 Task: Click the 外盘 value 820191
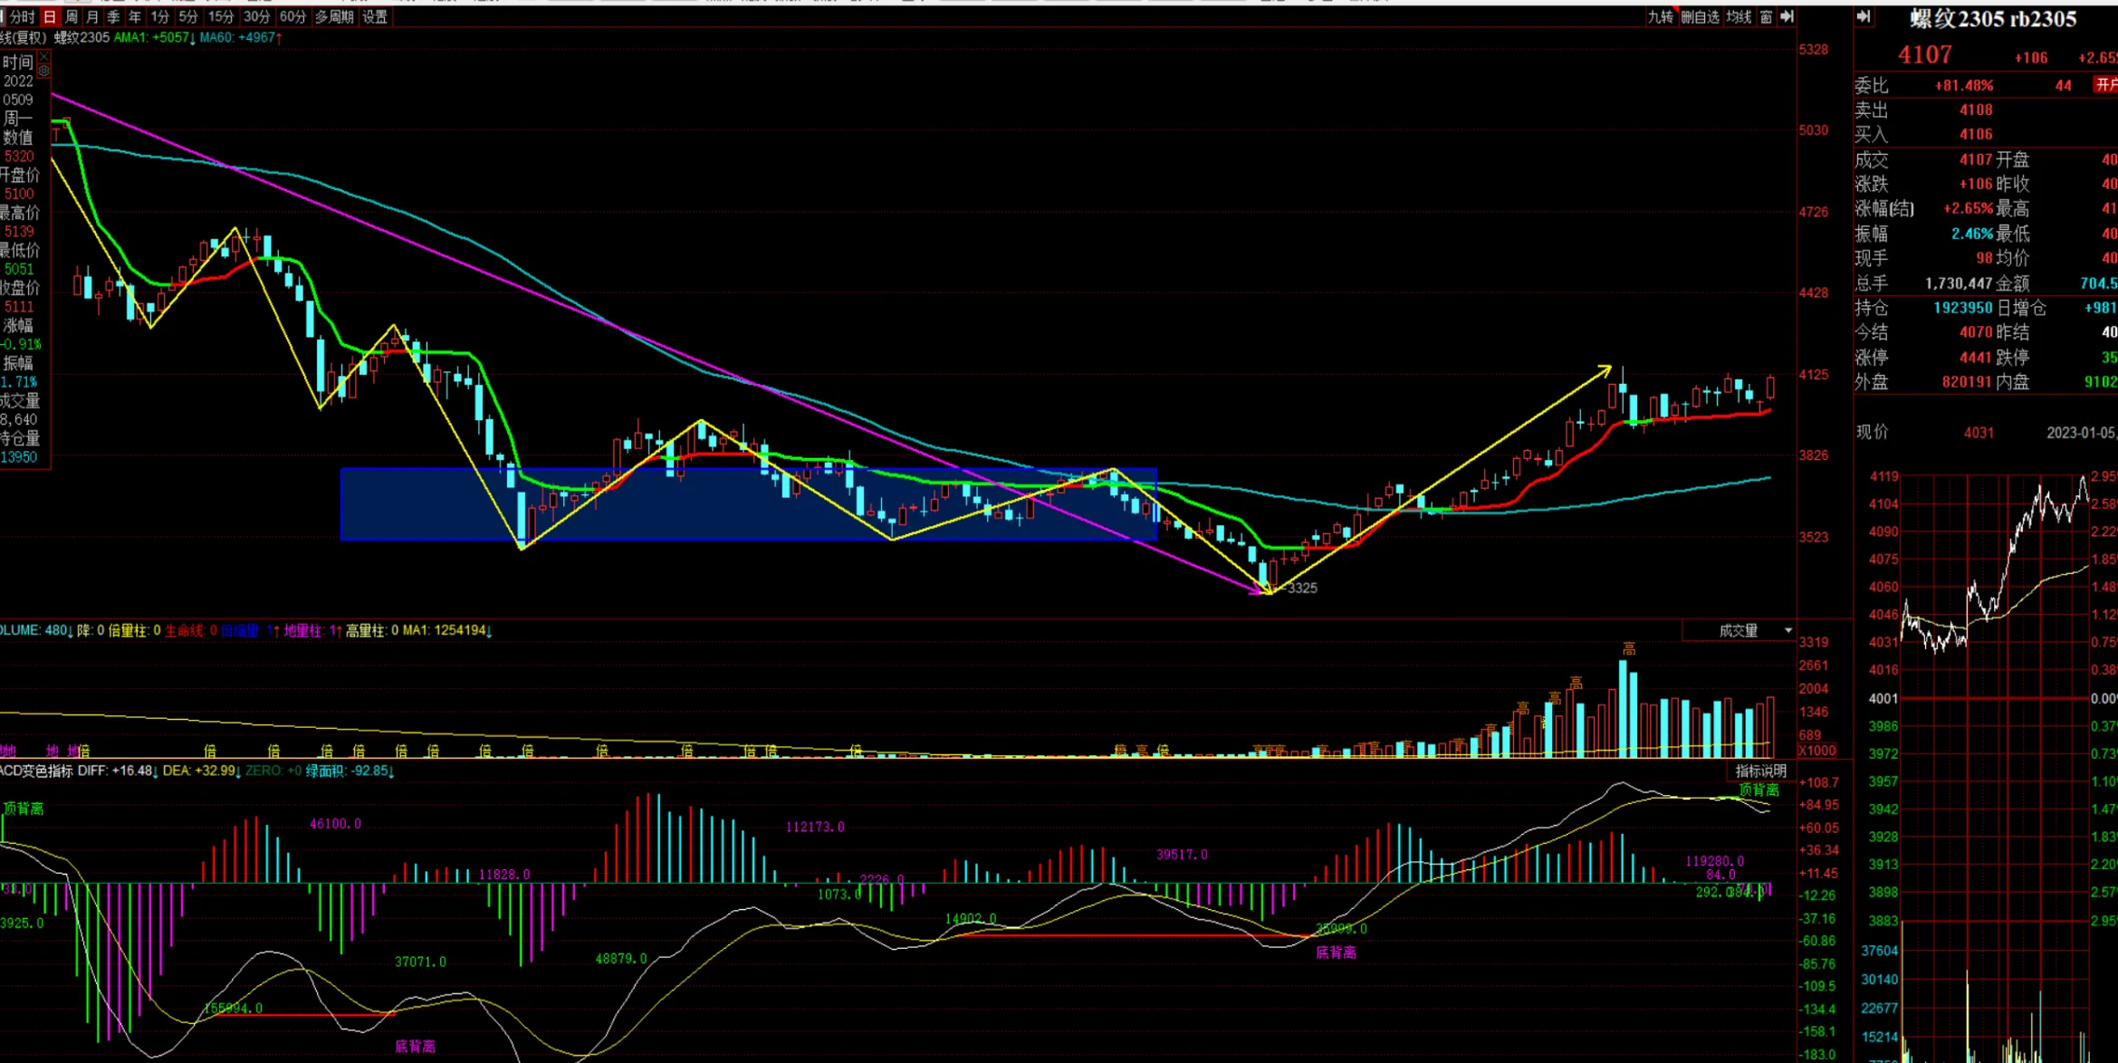coord(1967,382)
